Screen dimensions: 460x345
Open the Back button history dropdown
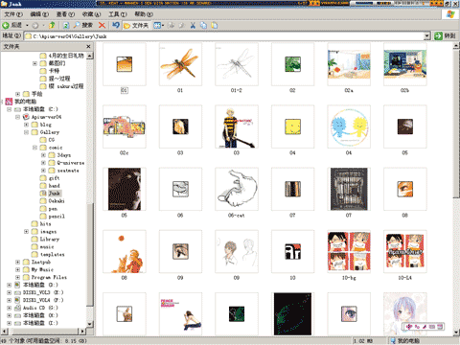click(27, 25)
